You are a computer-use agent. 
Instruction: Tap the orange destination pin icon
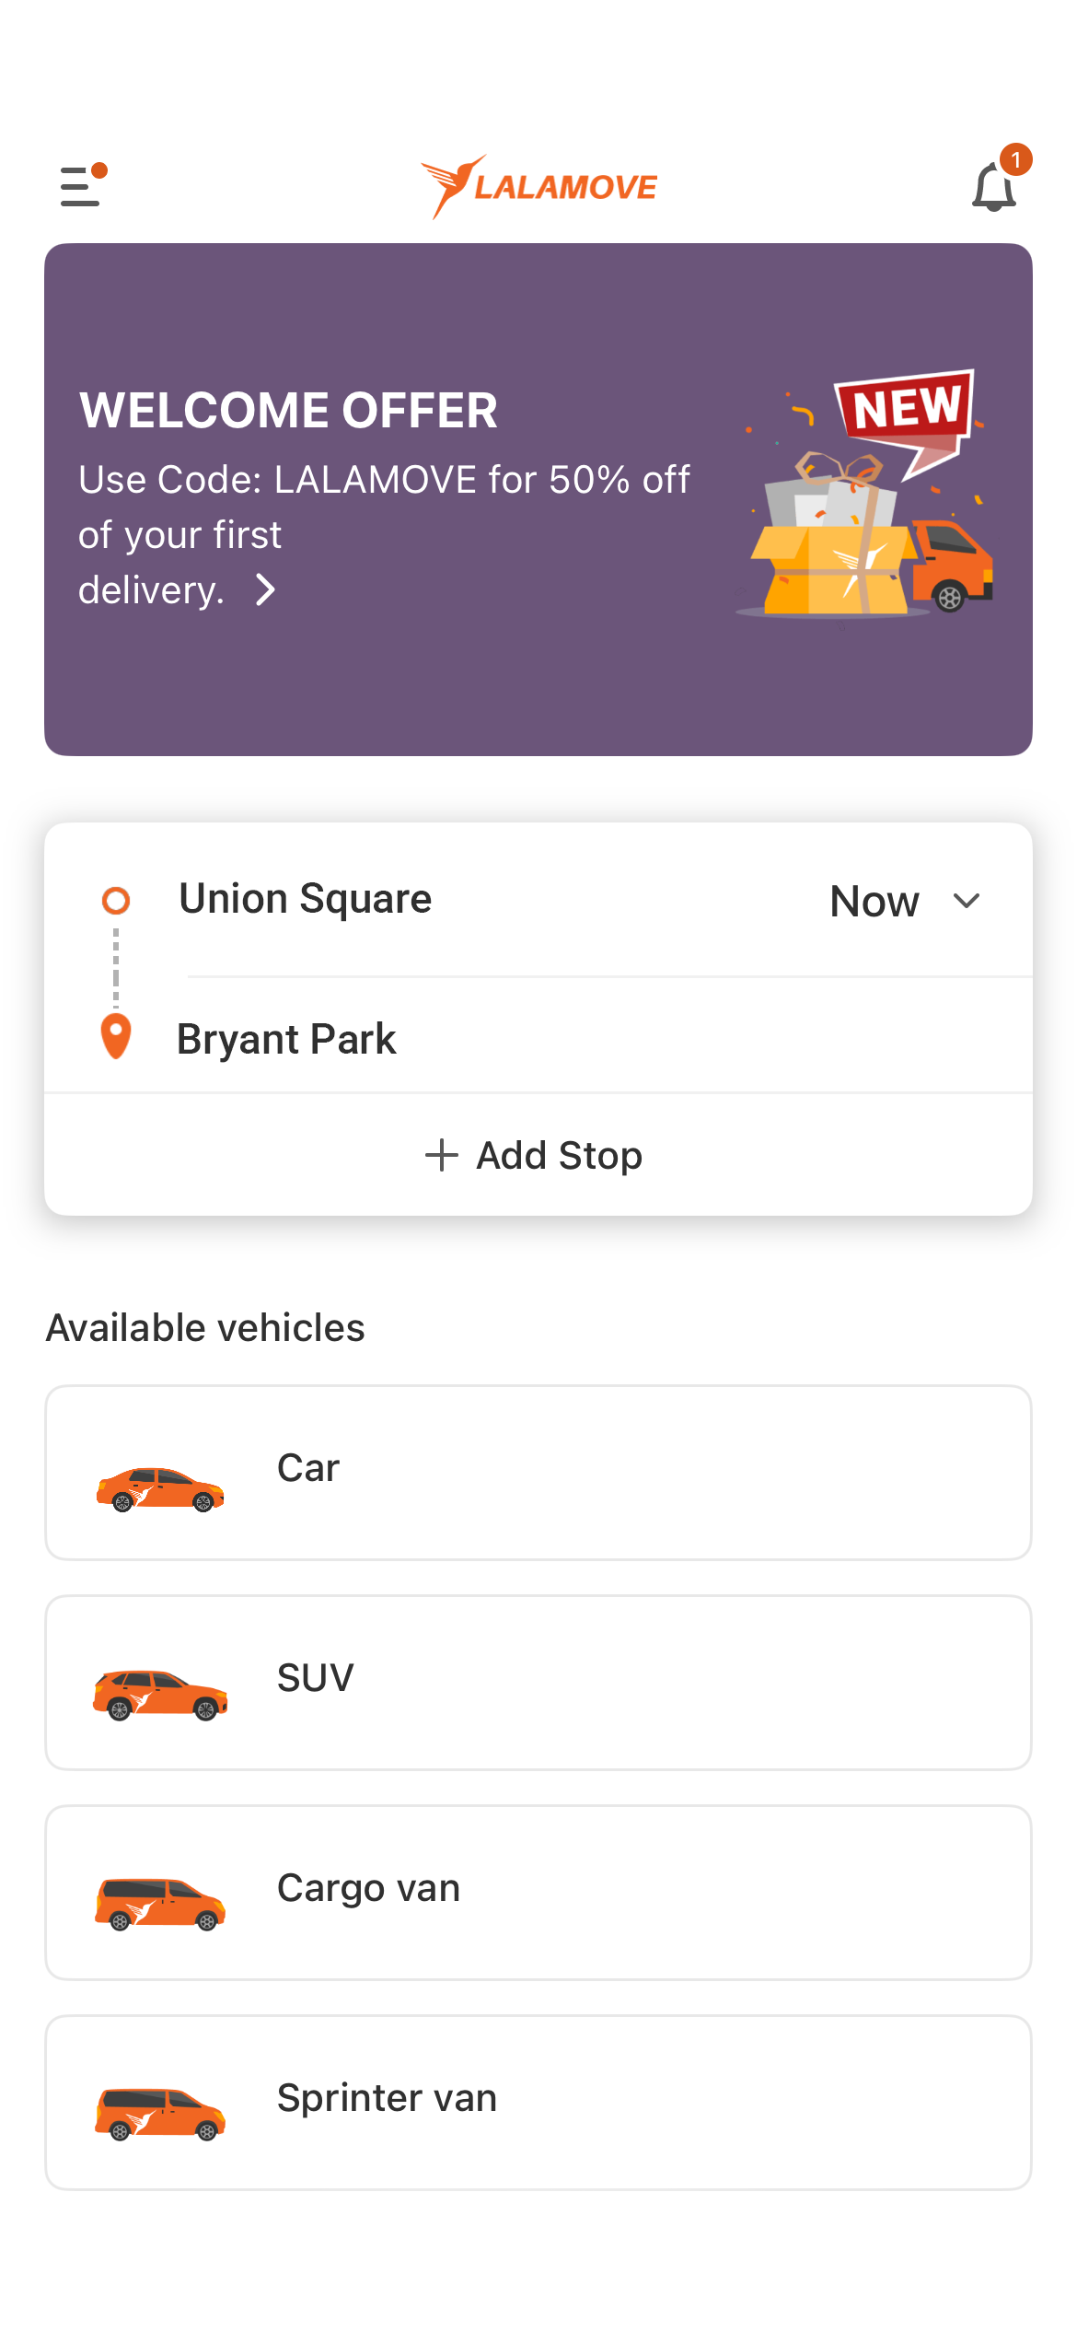point(116,1037)
